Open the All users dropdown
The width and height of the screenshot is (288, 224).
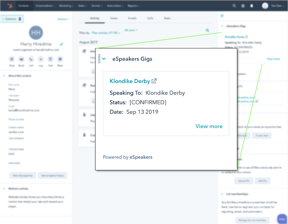[x=131, y=30]
